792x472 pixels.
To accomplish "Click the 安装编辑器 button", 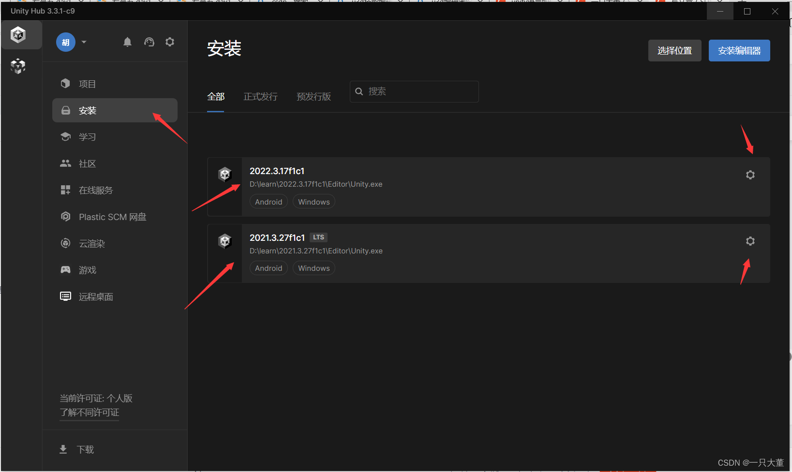I will click(x=739, y=51).
